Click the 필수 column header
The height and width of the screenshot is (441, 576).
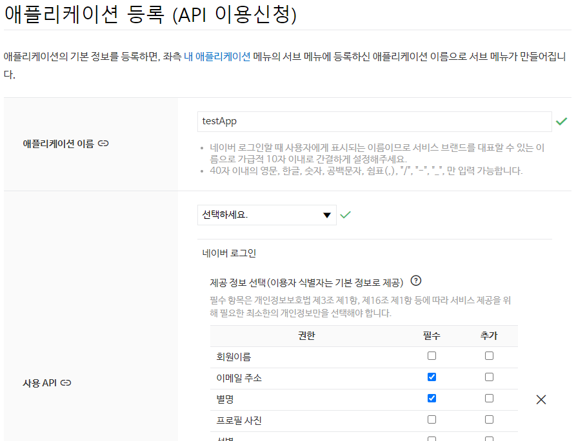click(x=432, y=336)
